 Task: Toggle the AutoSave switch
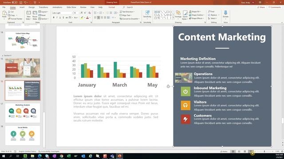(x=15, y=3)
